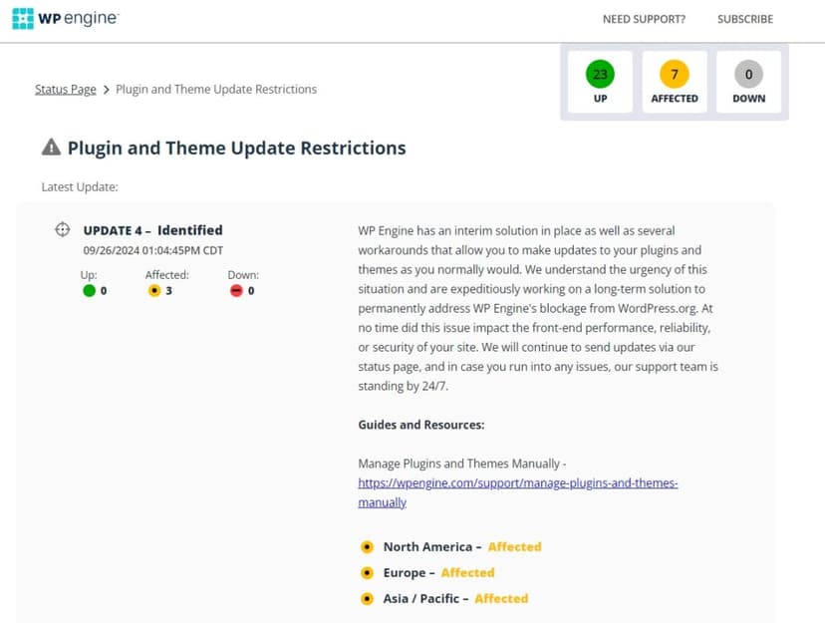Image resolution: width=825 pixels, height=623 pixels.
Task: Click the Latest Update: label
Action: click(x=80, y=187)
